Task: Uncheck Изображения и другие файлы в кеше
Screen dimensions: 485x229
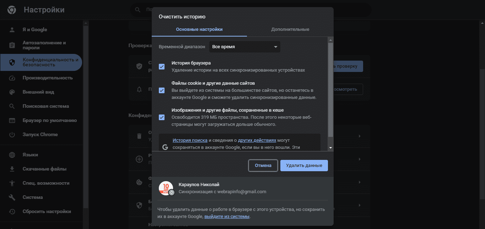Action: [x=162, y=117]
